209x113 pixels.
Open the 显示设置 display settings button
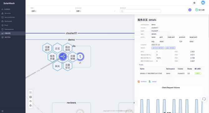point(200,10)
